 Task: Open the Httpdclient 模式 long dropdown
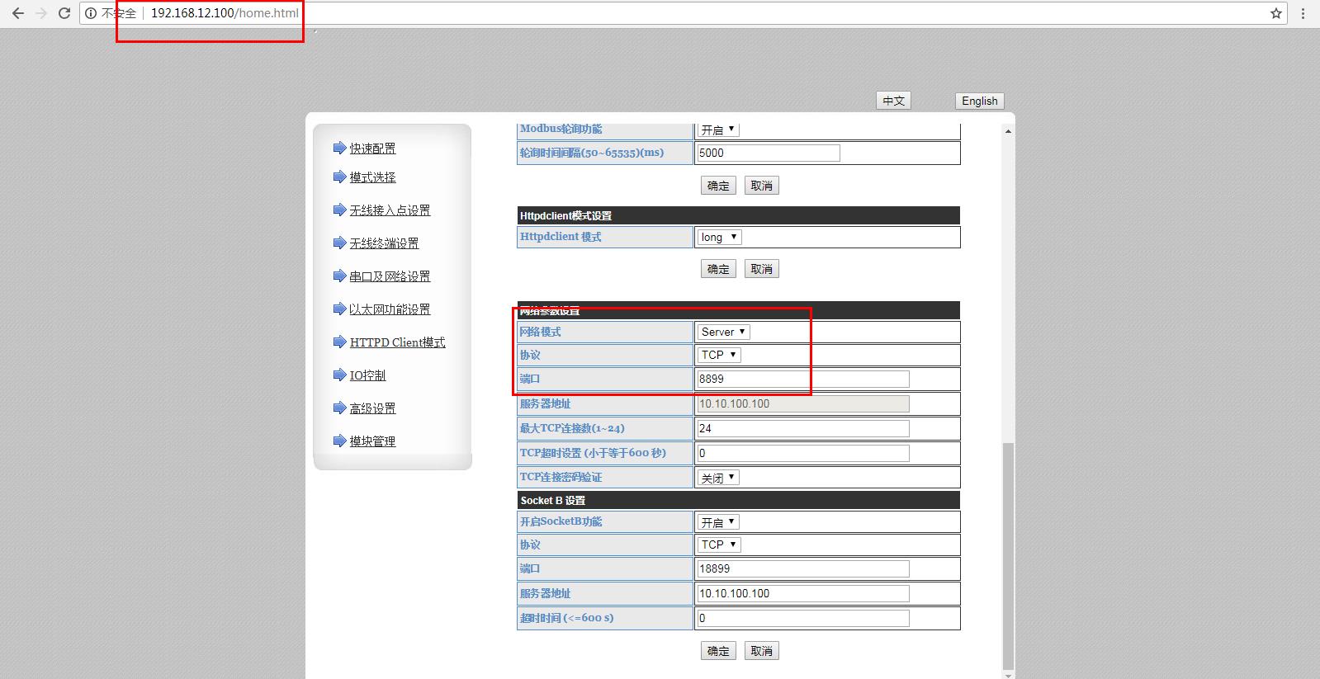(x=720, y=237)
